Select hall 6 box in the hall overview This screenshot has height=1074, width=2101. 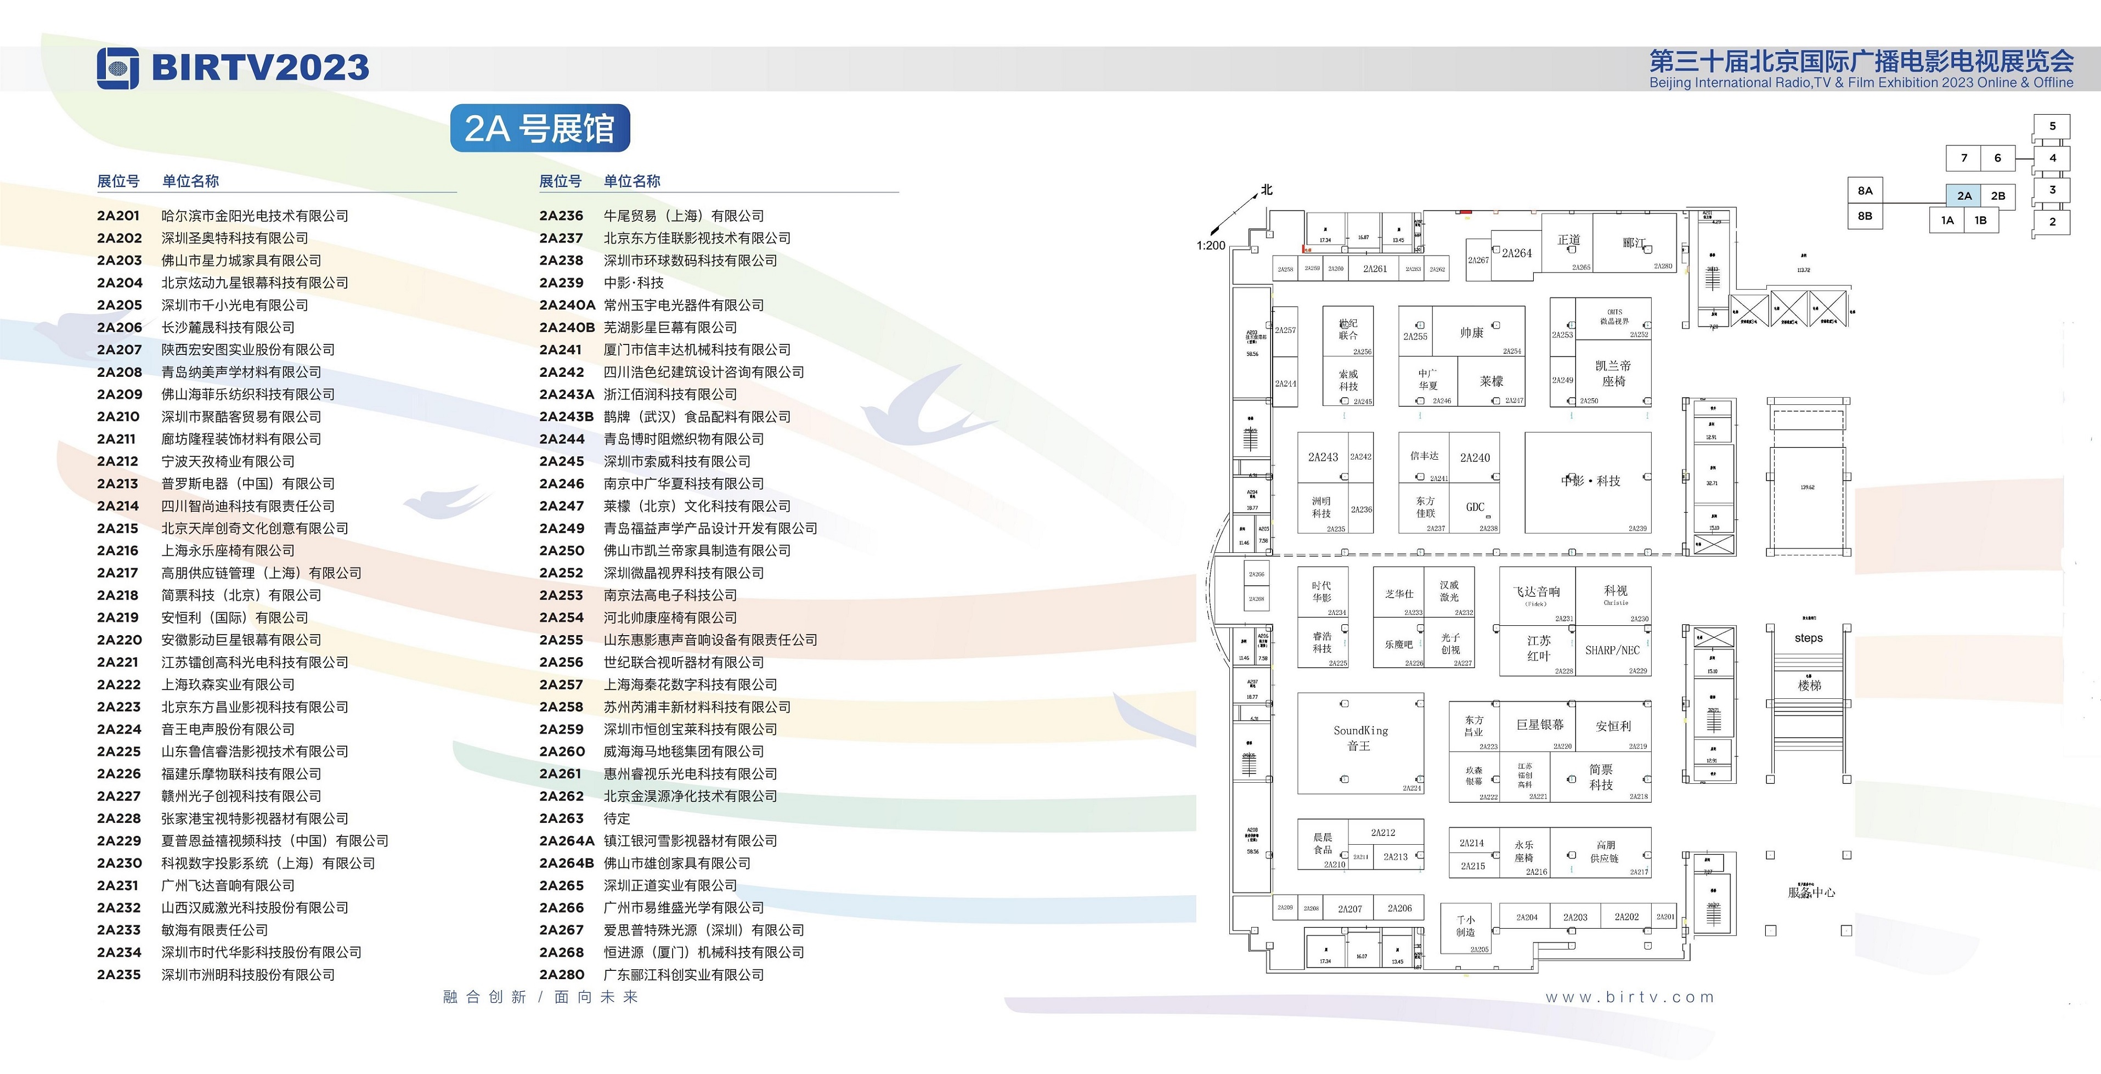[1997, 158]
